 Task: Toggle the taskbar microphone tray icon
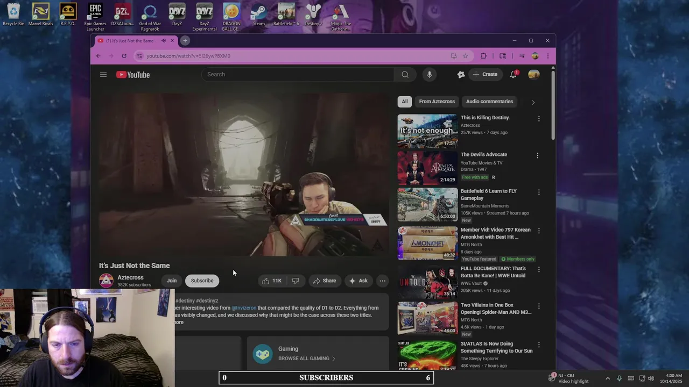tap(619, 378)
